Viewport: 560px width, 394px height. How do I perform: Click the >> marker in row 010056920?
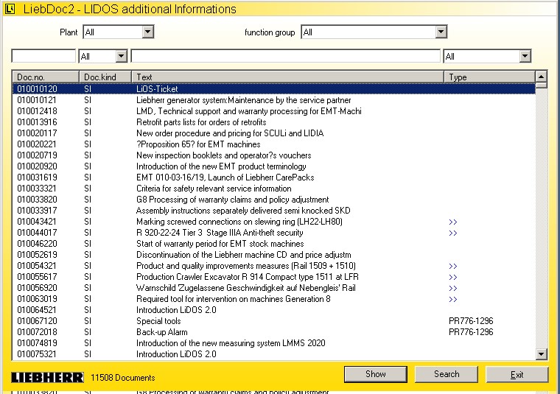(x=453, y=289)
